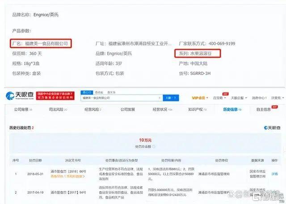Screen dimensions: 286x204
Task: Open the orange related-data link under 2018 document number
Action: 67,176
